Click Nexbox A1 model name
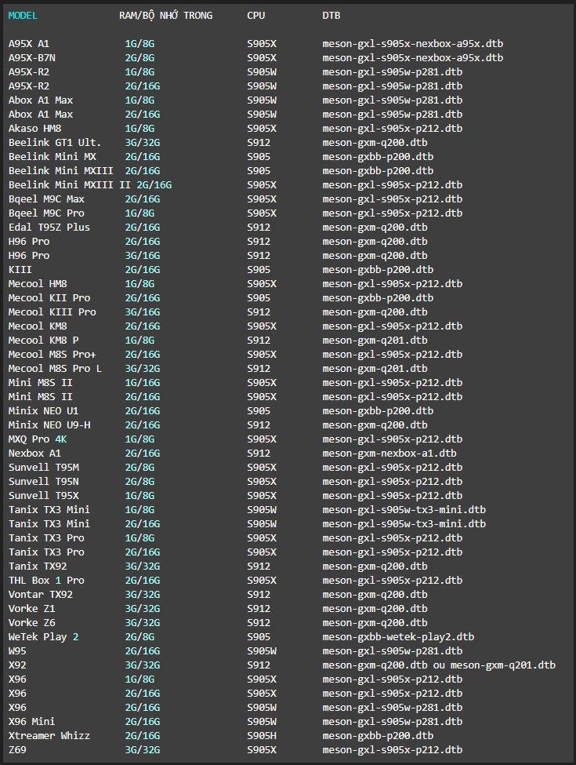This screenshot has width=576, height=765. click(x=34, y=454)
